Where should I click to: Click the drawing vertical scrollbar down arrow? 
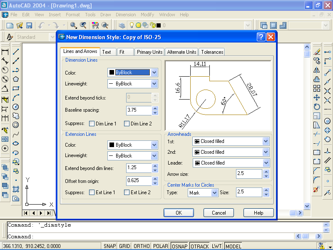click(x=307, y=206)
